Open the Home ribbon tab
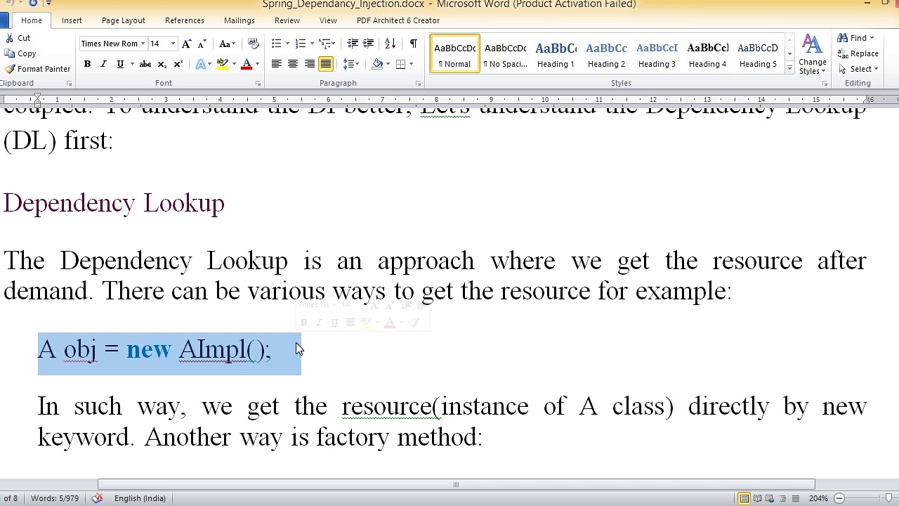Screen dimensions: 899x506 point(32,20)
